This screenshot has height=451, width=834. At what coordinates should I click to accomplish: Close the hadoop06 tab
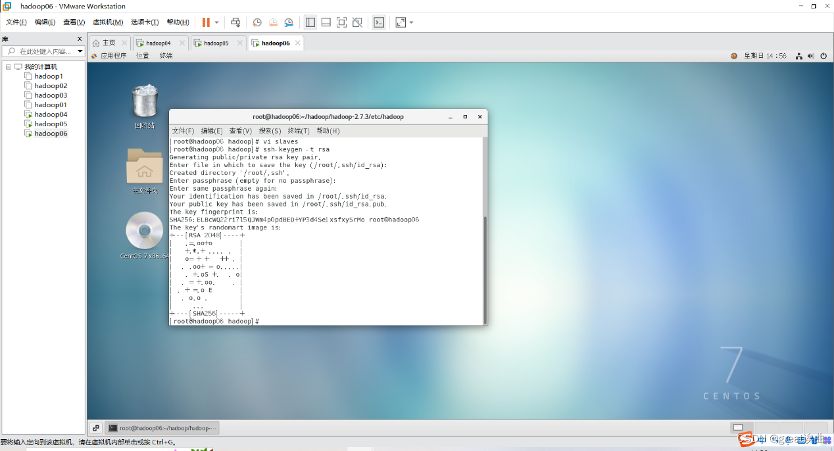point(297,43)
